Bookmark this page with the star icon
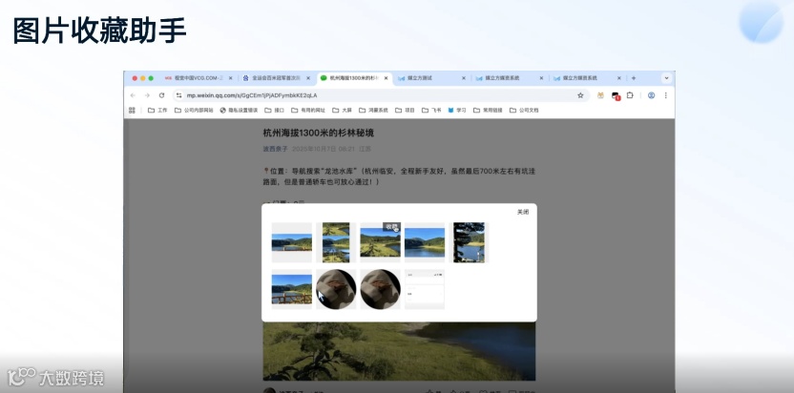The width and height of the screenshot is (794, 393). [580, 95]
